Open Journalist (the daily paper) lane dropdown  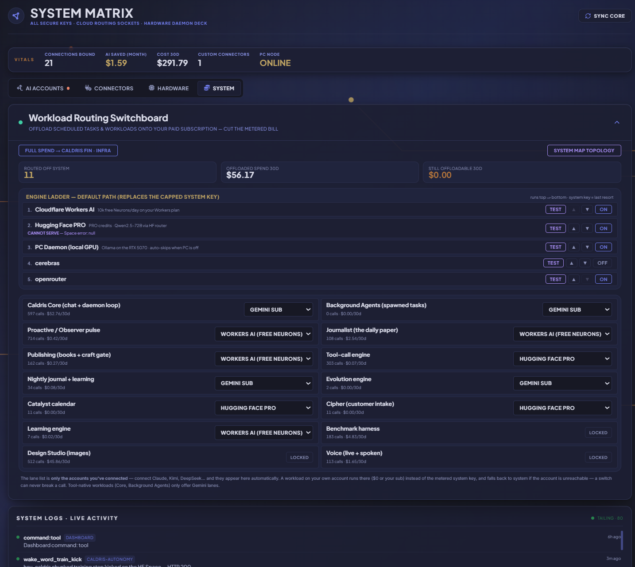pos(562,334)
